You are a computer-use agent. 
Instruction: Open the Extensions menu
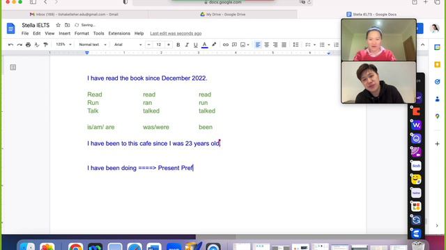click(x=119, y=33)
